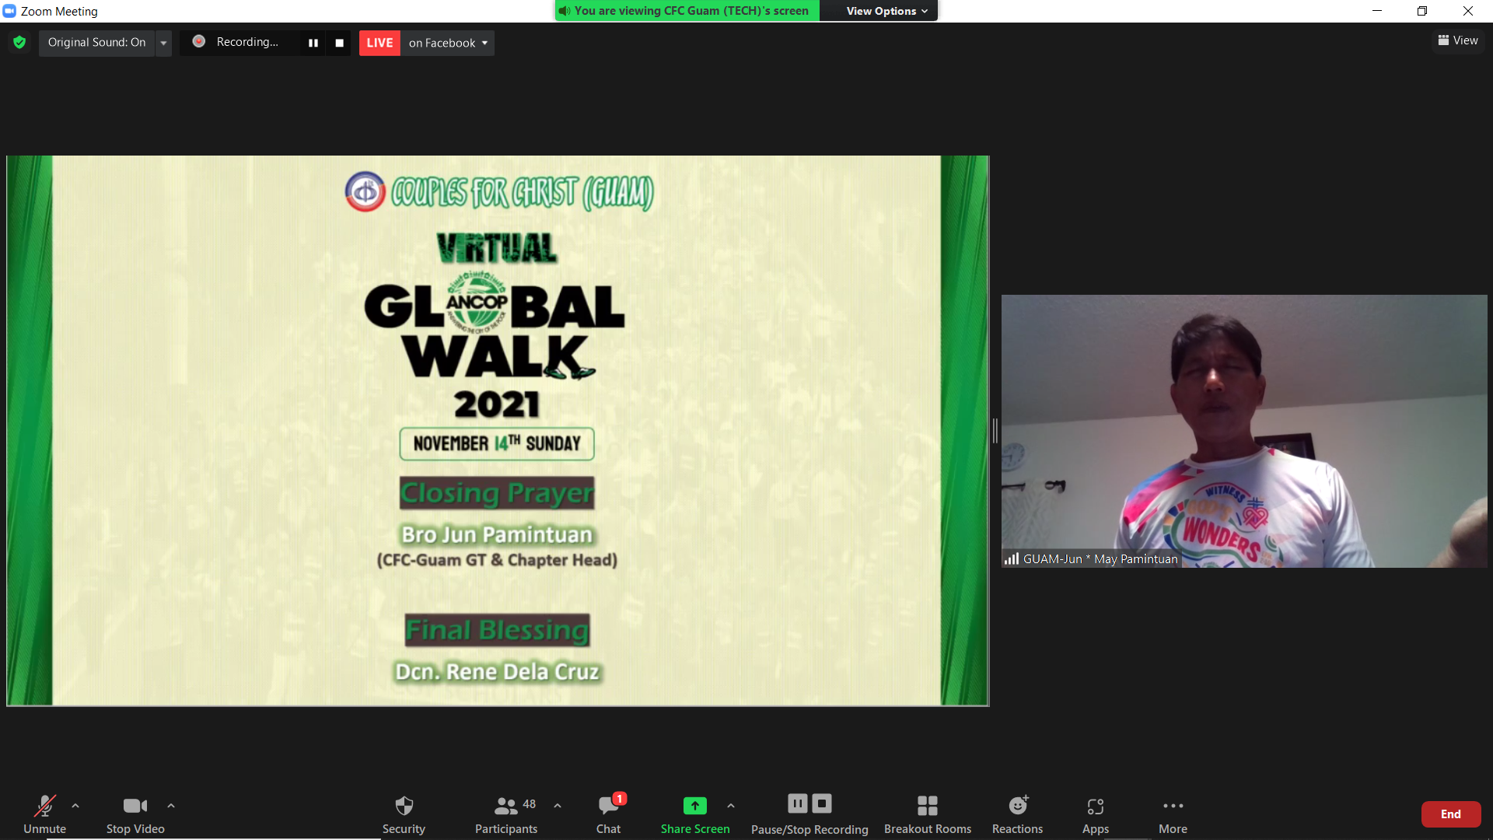Open the Reactions menu

(1017, 814)
